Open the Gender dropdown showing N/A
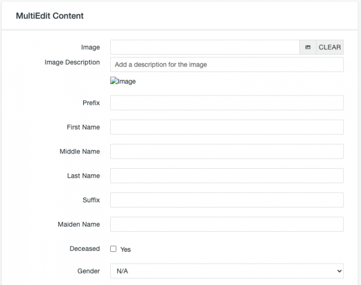 [227, 271]
